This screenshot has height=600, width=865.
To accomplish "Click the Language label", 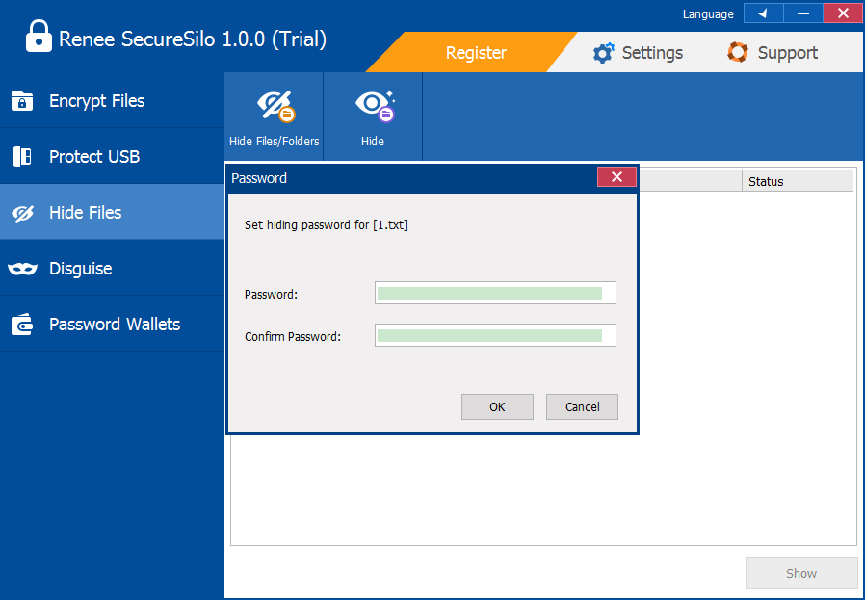I will (x=708, y=14).
